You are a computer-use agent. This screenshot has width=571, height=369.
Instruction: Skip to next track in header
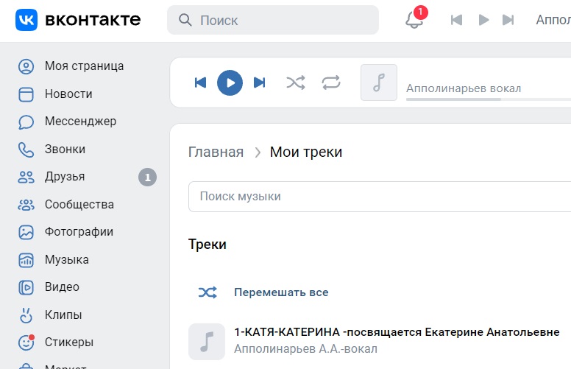click(x=508, y=20)
